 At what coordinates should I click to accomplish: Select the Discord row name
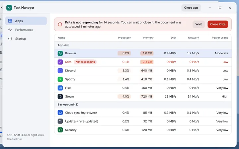70,71
